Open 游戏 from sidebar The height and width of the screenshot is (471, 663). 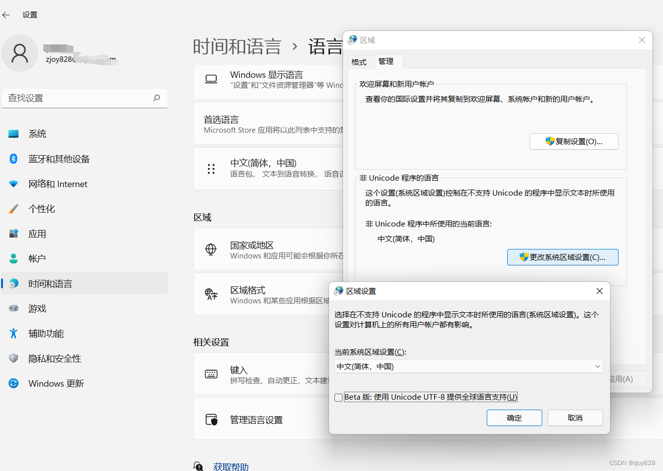[x=85, y=308]
